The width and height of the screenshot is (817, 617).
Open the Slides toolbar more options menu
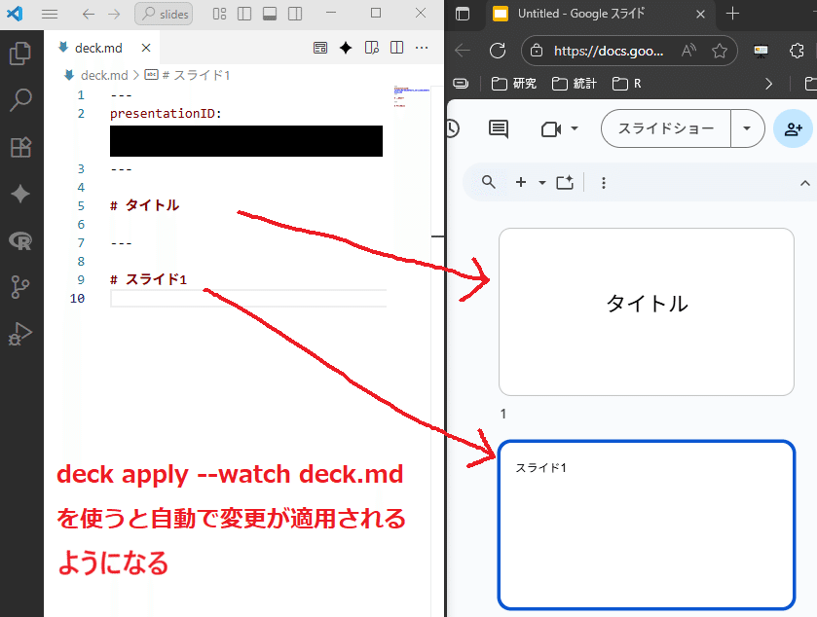click(x=604, y=183)
